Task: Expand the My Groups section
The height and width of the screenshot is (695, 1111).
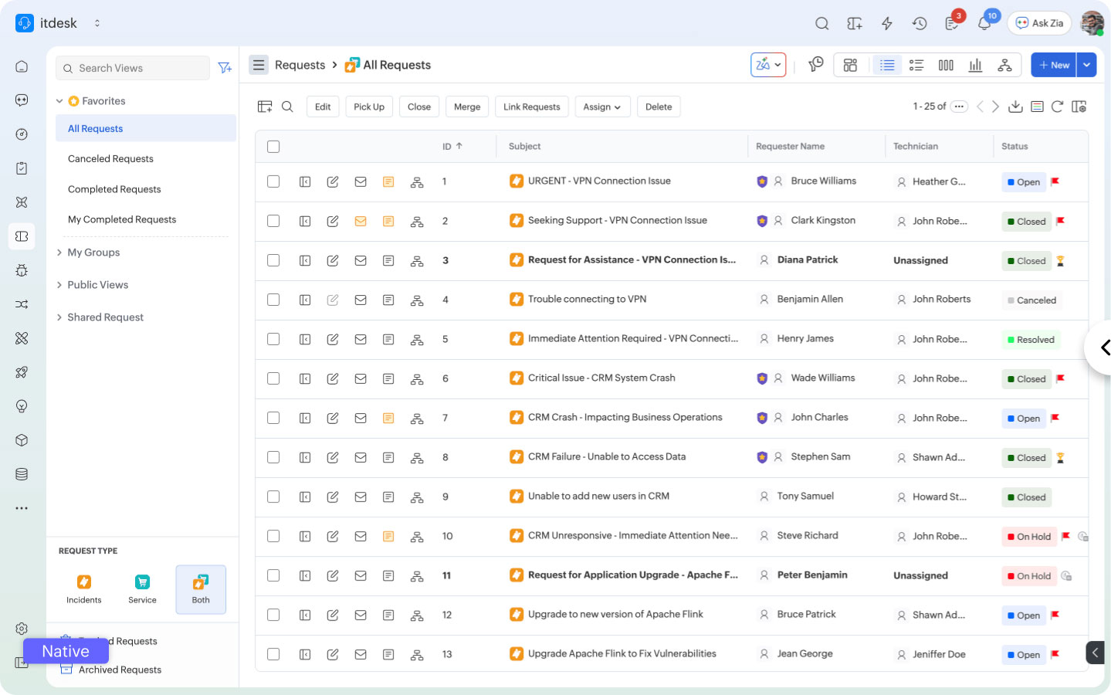Action: 59,253
